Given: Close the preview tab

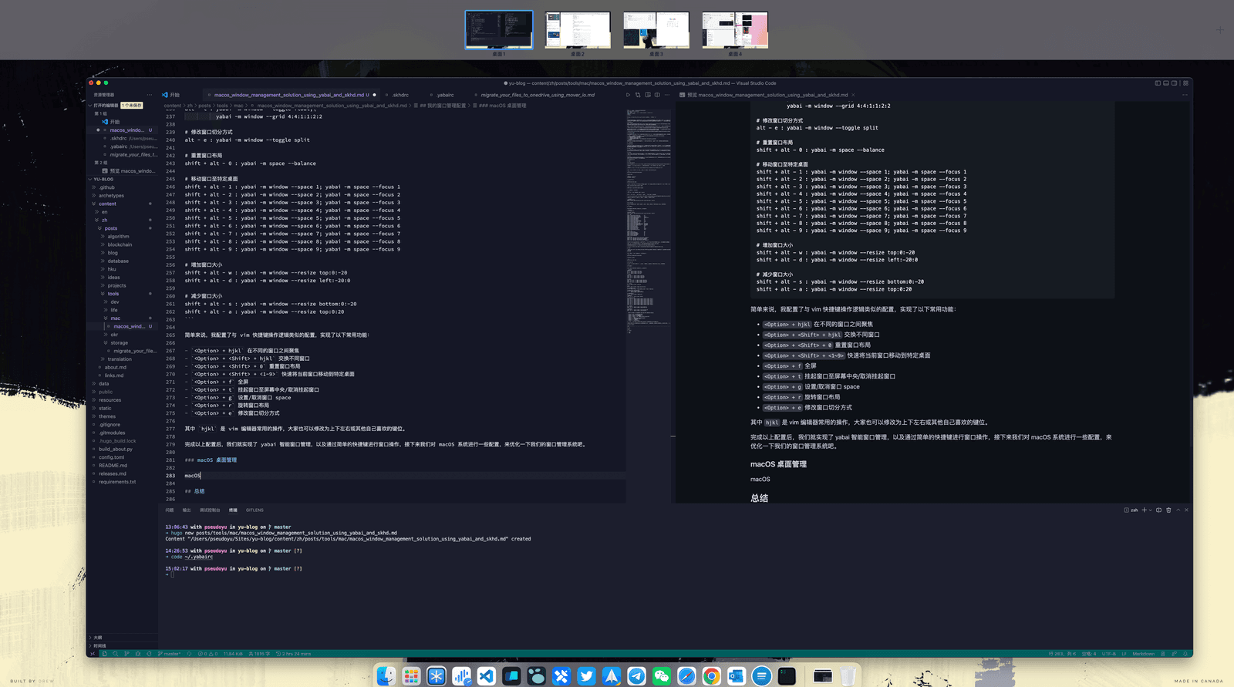Looking at the screenshot, I should coord(853,95).
